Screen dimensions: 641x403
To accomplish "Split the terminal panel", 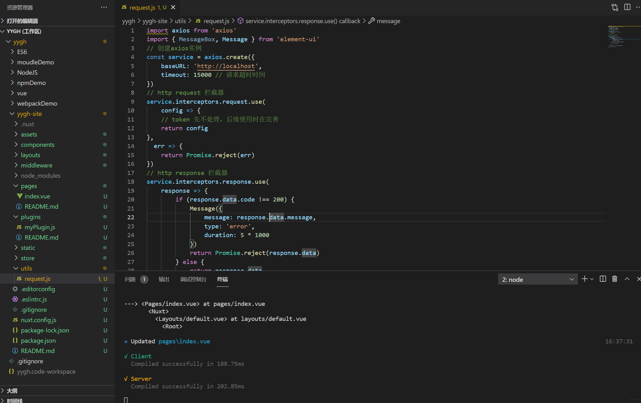I will pos(603,279).
